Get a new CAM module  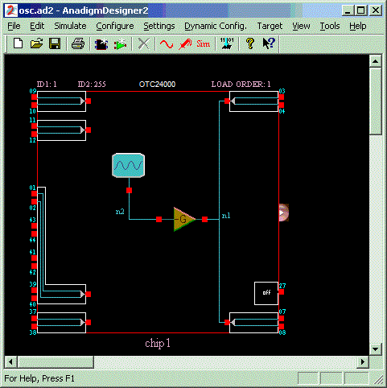click(120, 43)
